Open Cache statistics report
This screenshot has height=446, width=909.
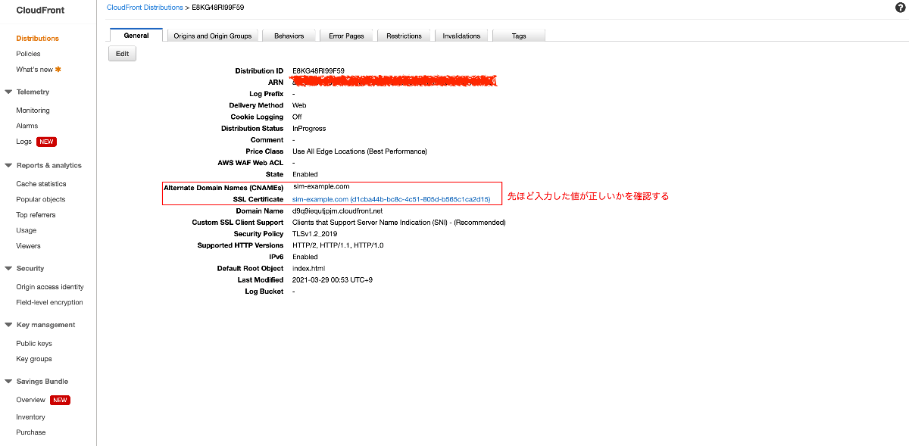41,184
